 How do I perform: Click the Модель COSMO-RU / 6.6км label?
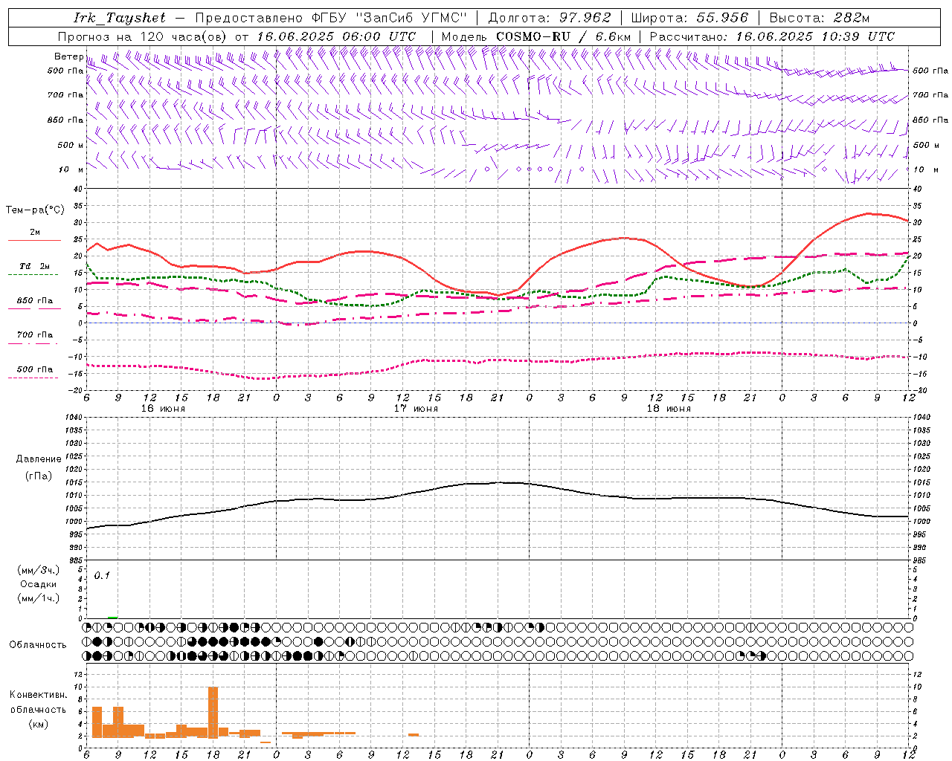tap(536, 36)
